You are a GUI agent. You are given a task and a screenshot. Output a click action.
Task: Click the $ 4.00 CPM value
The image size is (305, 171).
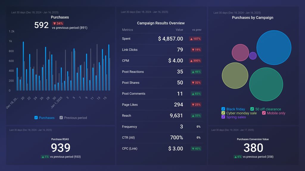point(176,61)
